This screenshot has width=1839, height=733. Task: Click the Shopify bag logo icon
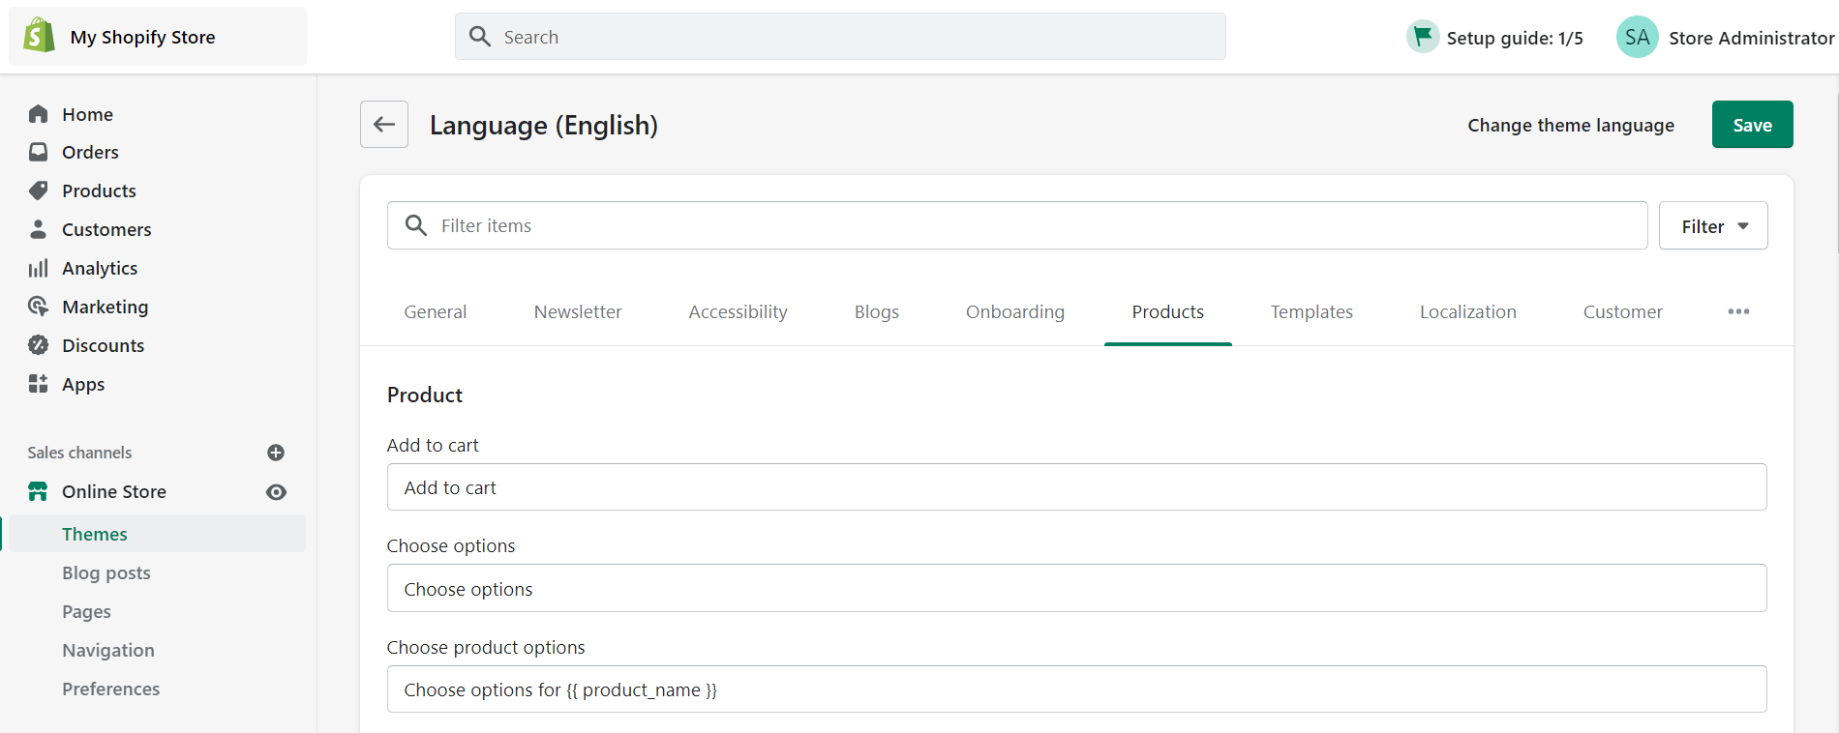pos(39,36)
